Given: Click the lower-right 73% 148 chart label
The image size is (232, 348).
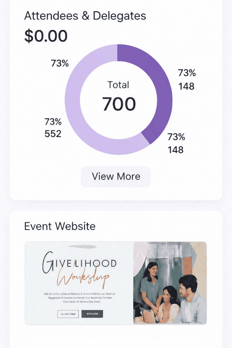Looking at the screenshot, I should (176, 143).
